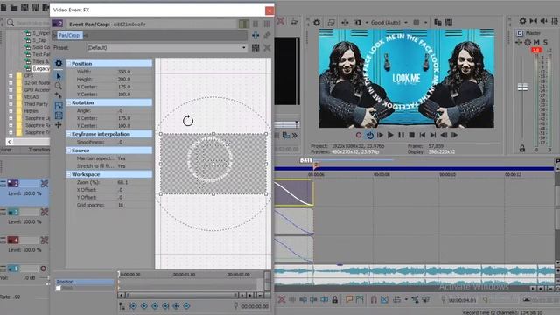This screenshot has height=315, width=560.
Task: Open Track FX on track 2 header
Action: pyautogui.click(x=45, y=184)
